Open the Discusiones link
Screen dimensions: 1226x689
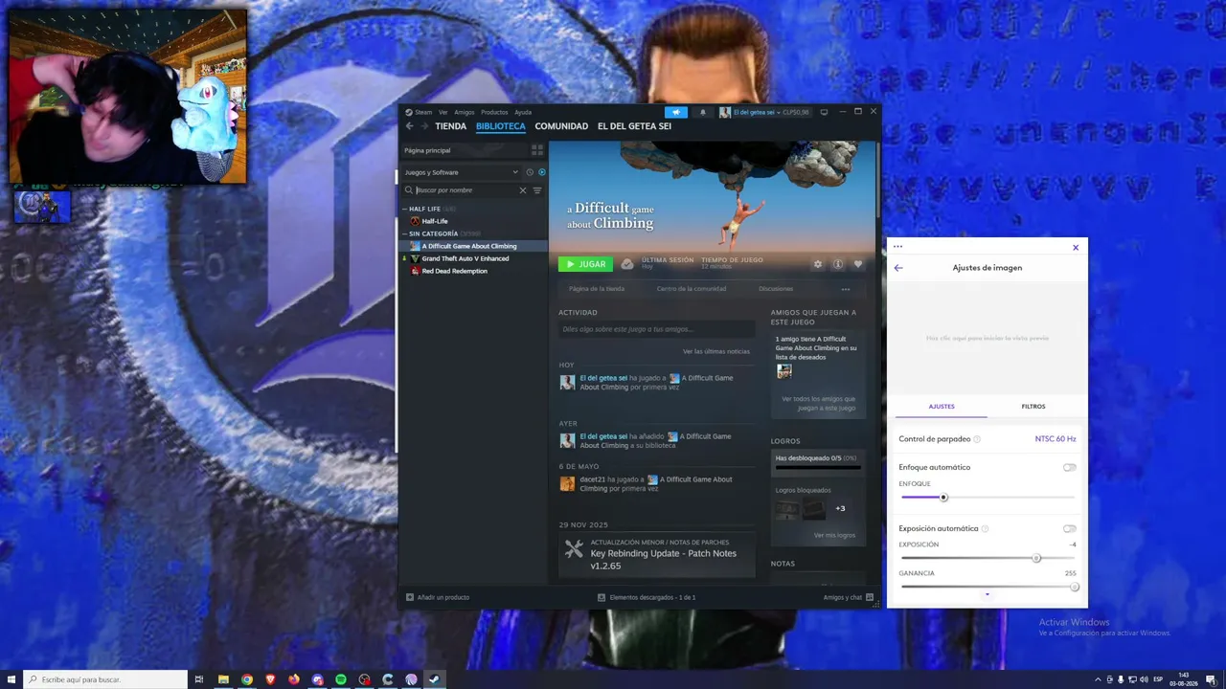(776, 289)
